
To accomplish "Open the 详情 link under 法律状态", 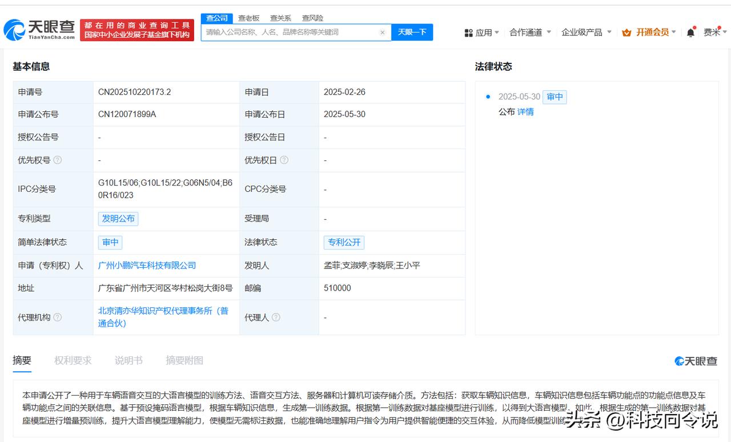I will 525,112.
